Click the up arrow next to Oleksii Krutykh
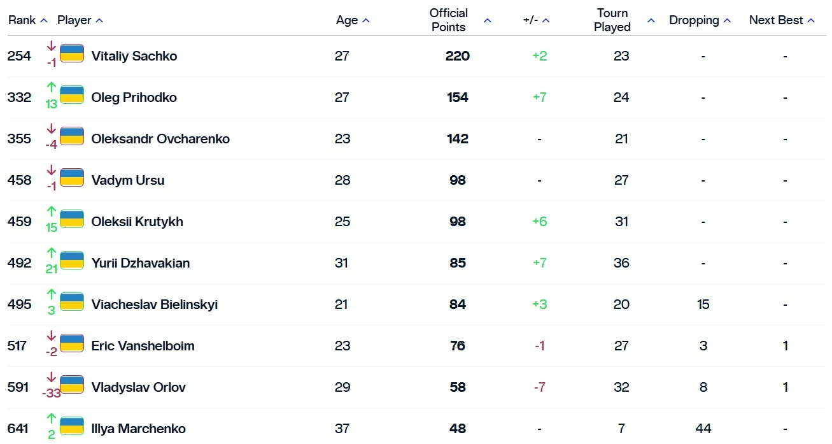 click(x=52, y=211)
